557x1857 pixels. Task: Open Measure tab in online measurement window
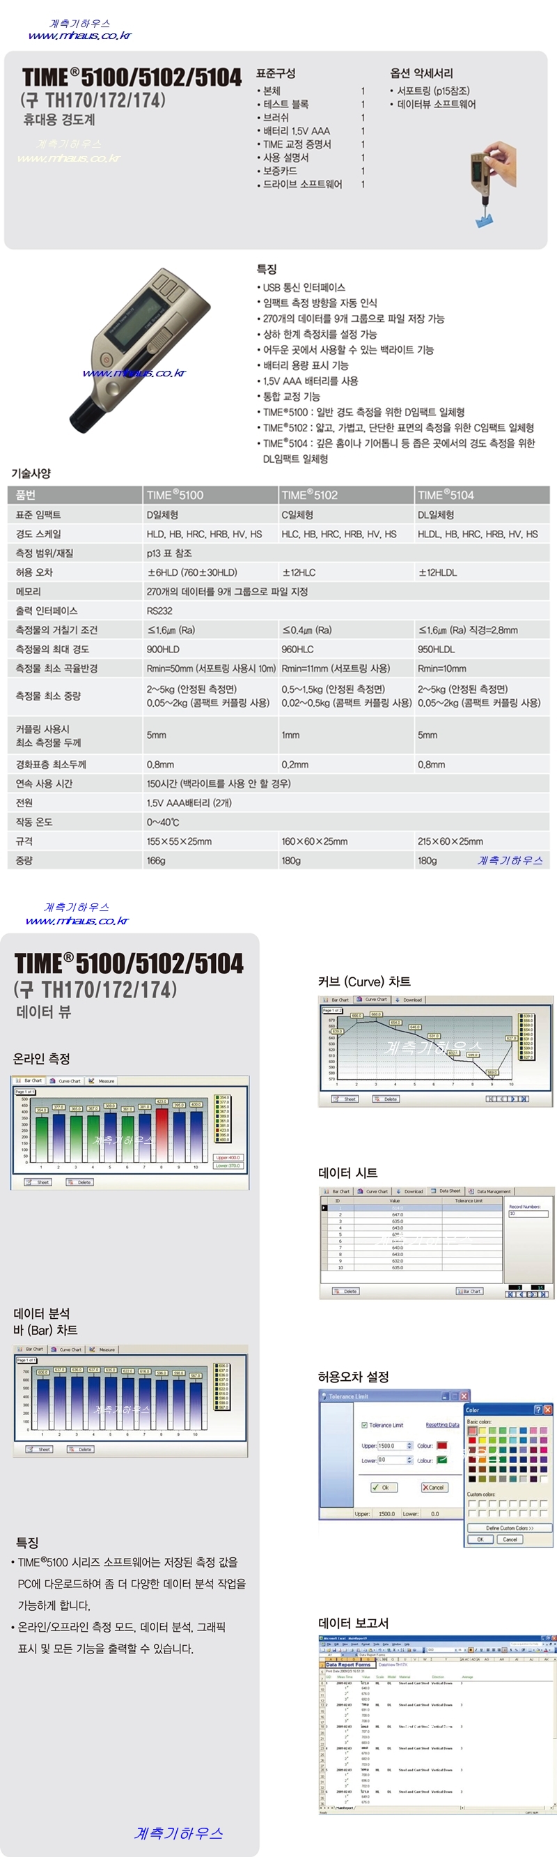tap(102, 1080)
